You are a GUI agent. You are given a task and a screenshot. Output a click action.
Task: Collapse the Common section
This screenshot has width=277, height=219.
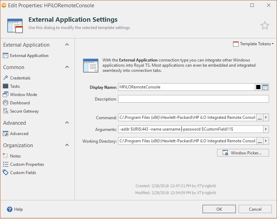coord(67,67)
